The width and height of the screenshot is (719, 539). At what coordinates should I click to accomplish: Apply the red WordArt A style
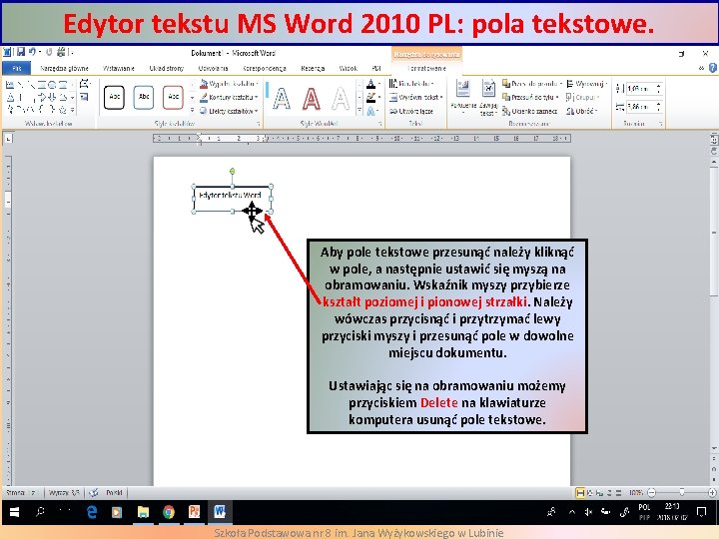(x=311, y=98)
